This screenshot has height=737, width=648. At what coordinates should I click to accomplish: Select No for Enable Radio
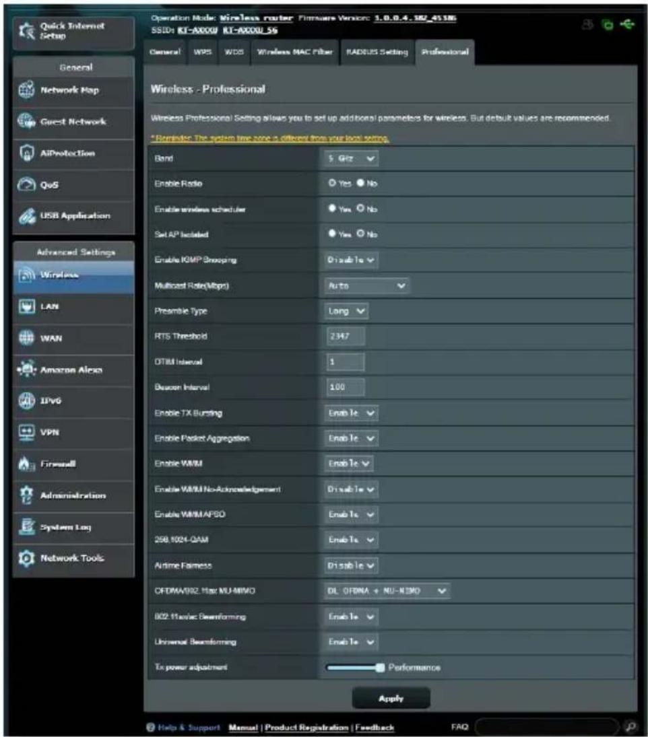tap(360, 183)
